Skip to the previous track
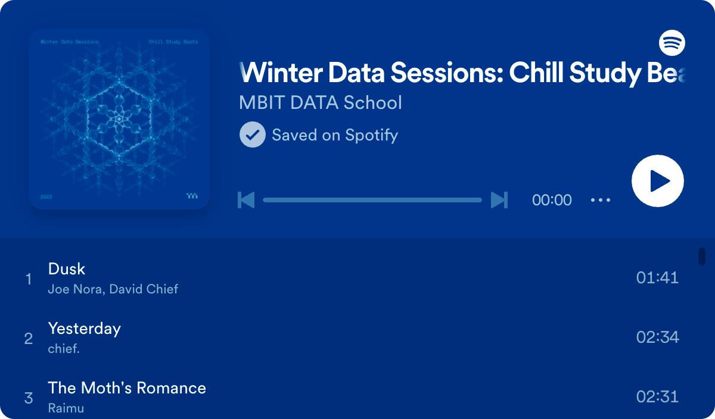 coord(246,200)
